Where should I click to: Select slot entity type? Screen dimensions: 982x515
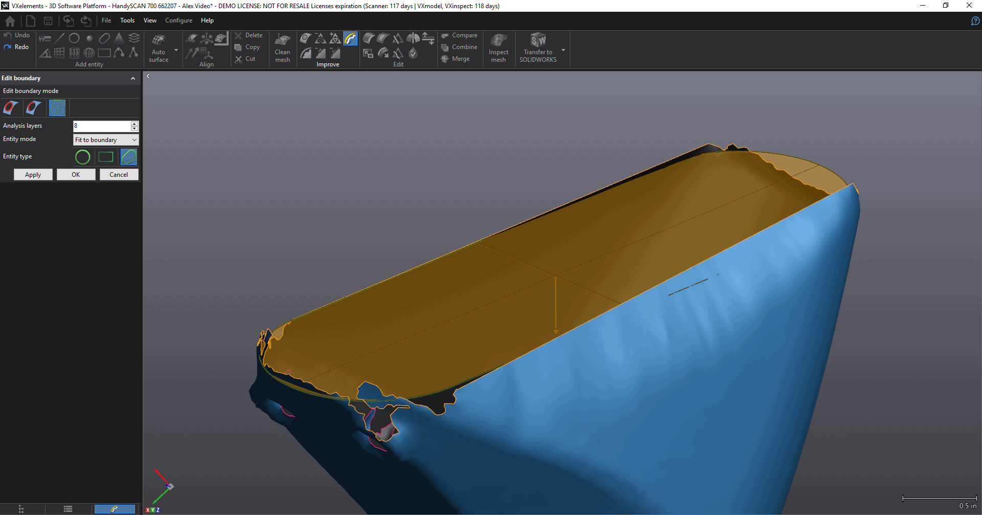(x=129, y=157)
